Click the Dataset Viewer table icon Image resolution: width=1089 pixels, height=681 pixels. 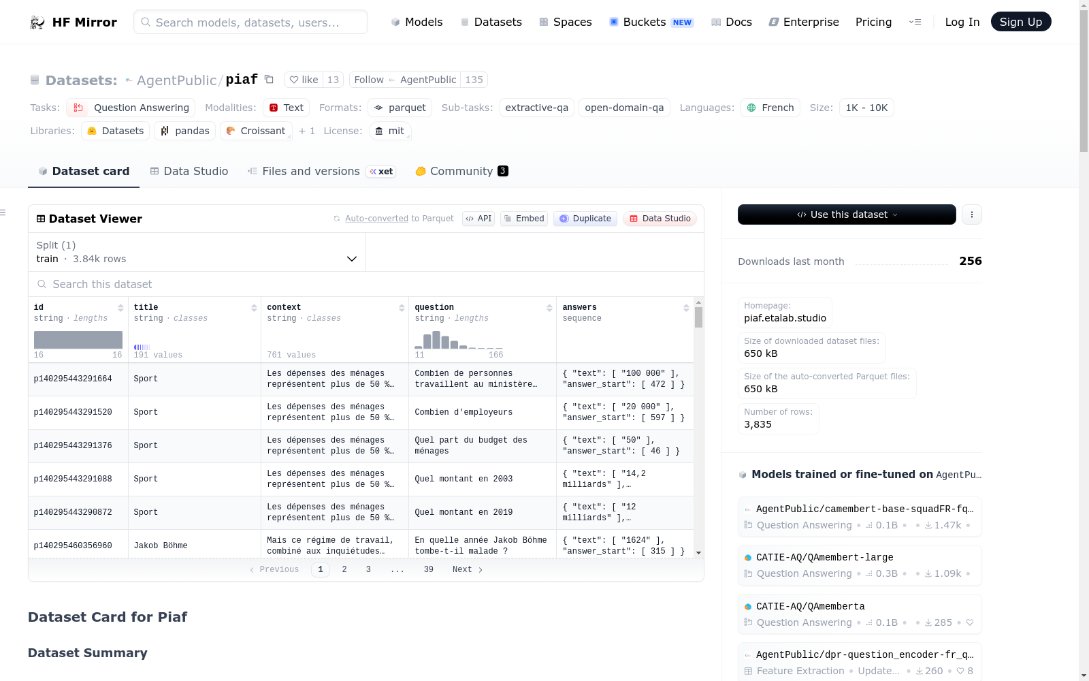[x=41, y=219]
